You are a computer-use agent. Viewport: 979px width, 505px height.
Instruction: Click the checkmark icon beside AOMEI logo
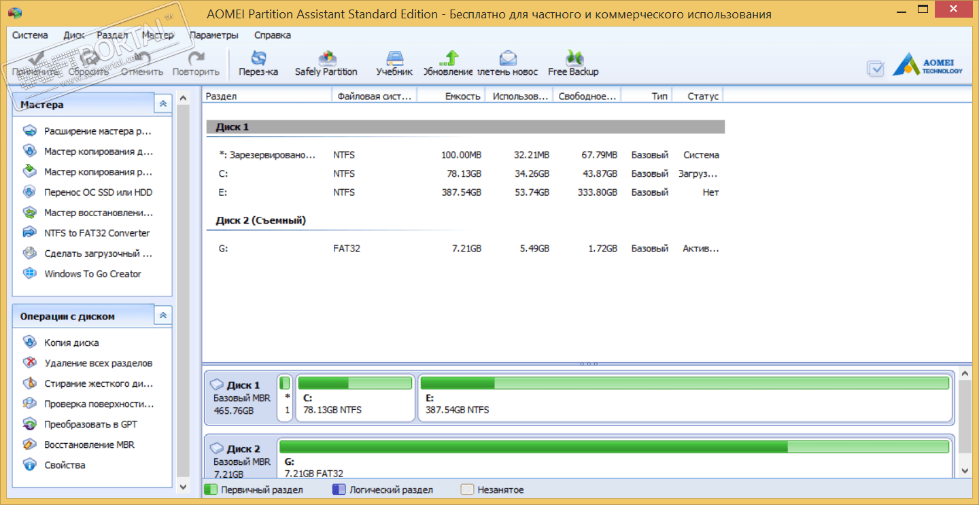(x=876, y=68)
